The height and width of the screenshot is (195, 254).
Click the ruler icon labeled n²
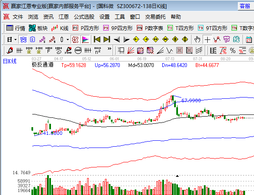(98, 50)
